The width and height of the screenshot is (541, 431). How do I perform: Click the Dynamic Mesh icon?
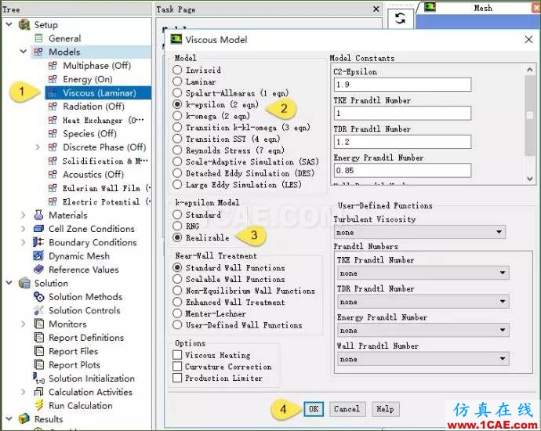(38, 255)
